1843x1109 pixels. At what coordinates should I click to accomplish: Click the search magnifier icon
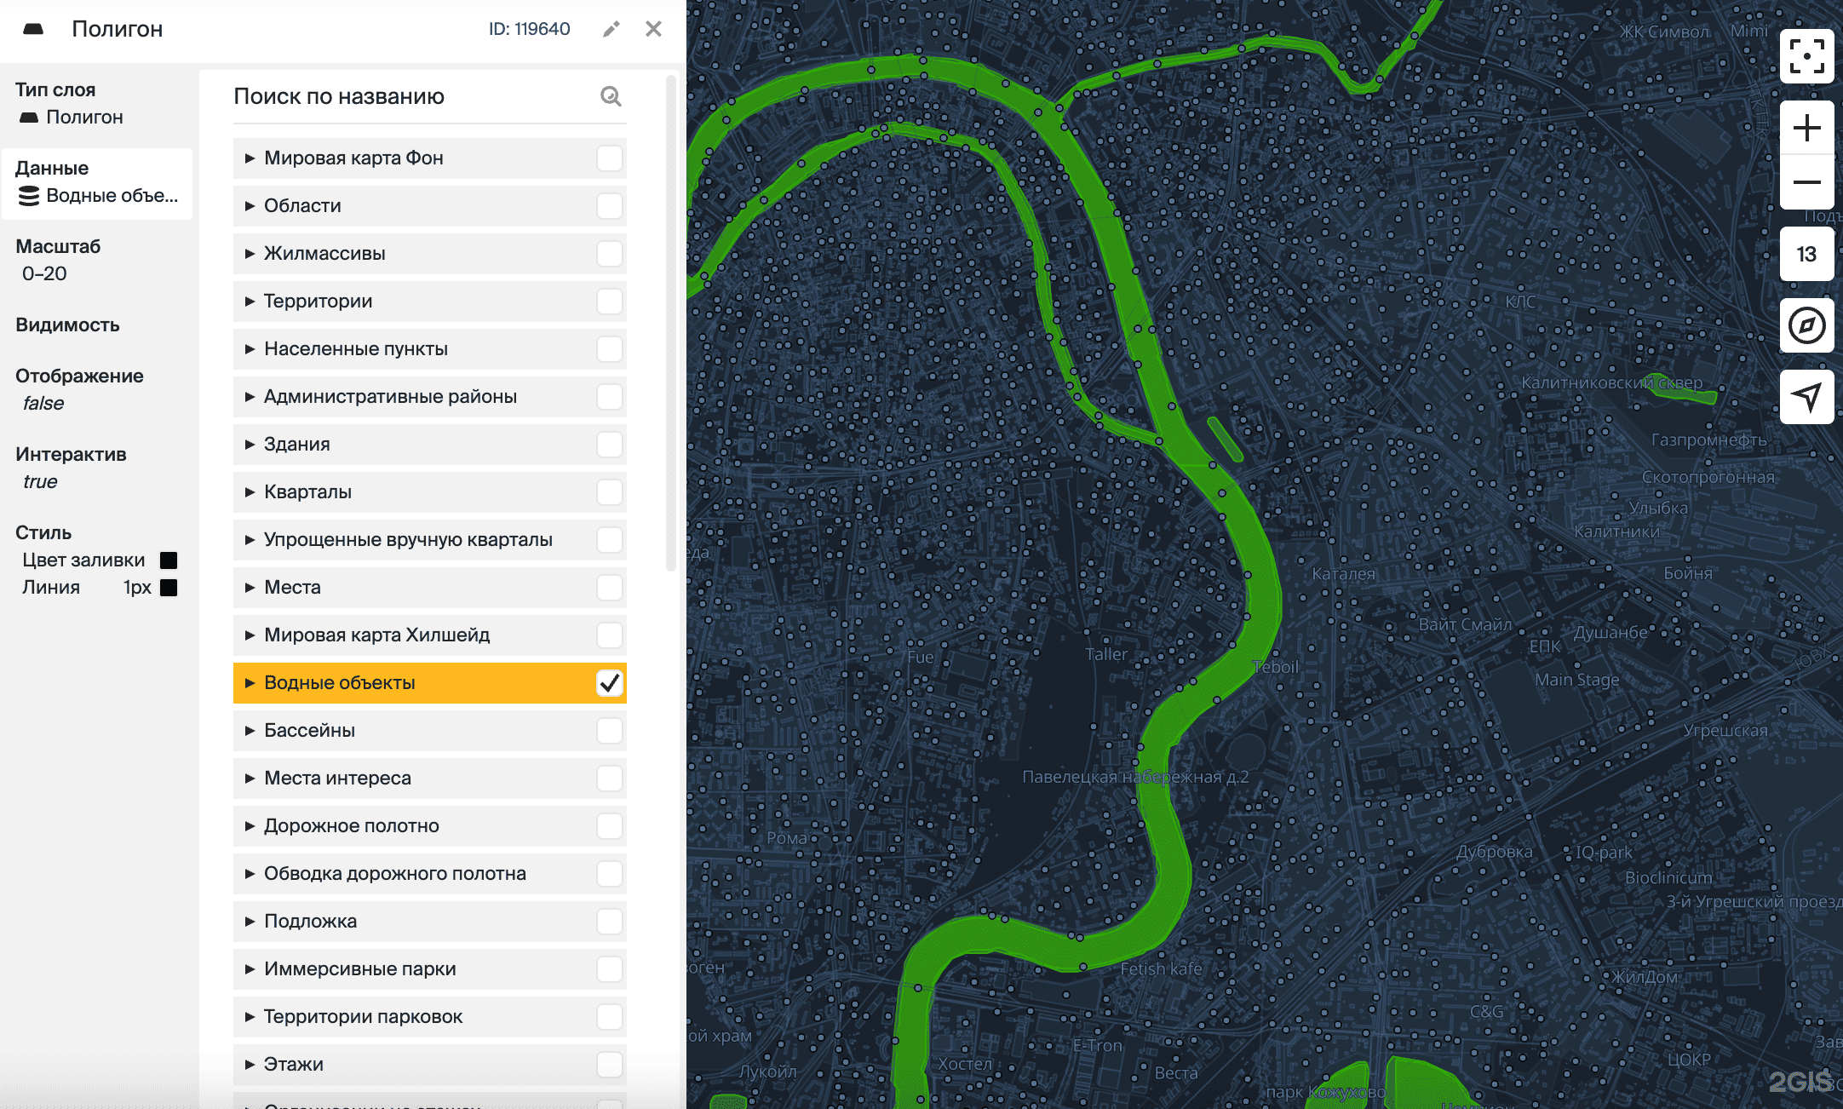610,96
